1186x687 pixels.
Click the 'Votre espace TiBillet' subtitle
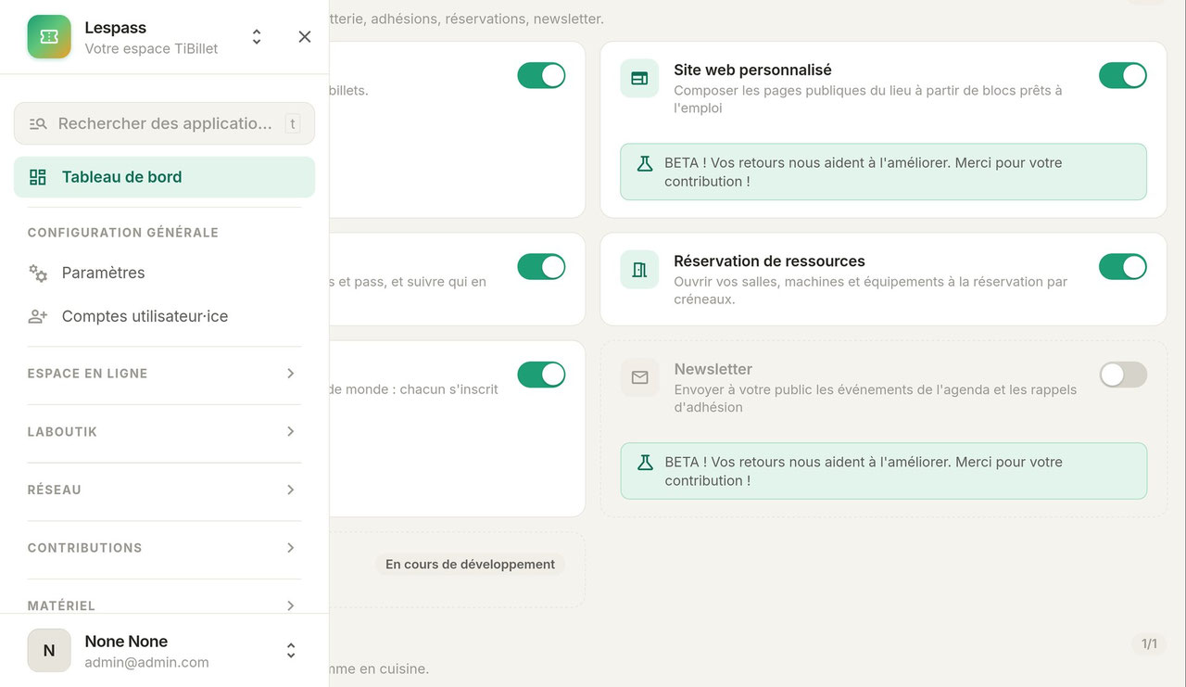pyautogui.click(x=151, y=49)
